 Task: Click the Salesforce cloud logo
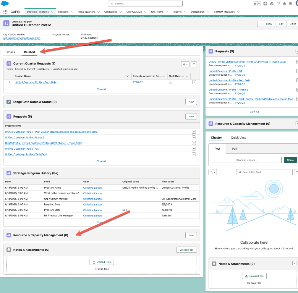(x=5, y=4)
